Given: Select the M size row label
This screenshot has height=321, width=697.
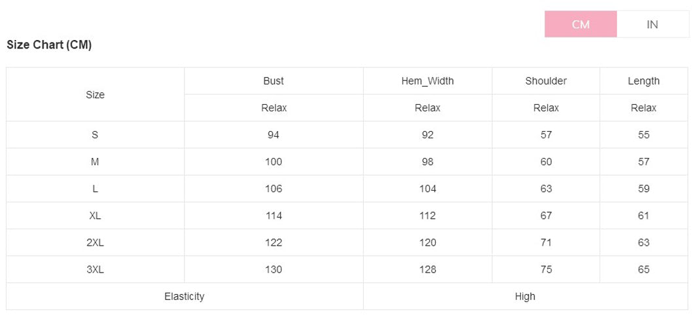Looking at the screenshot, I should 95,162.
